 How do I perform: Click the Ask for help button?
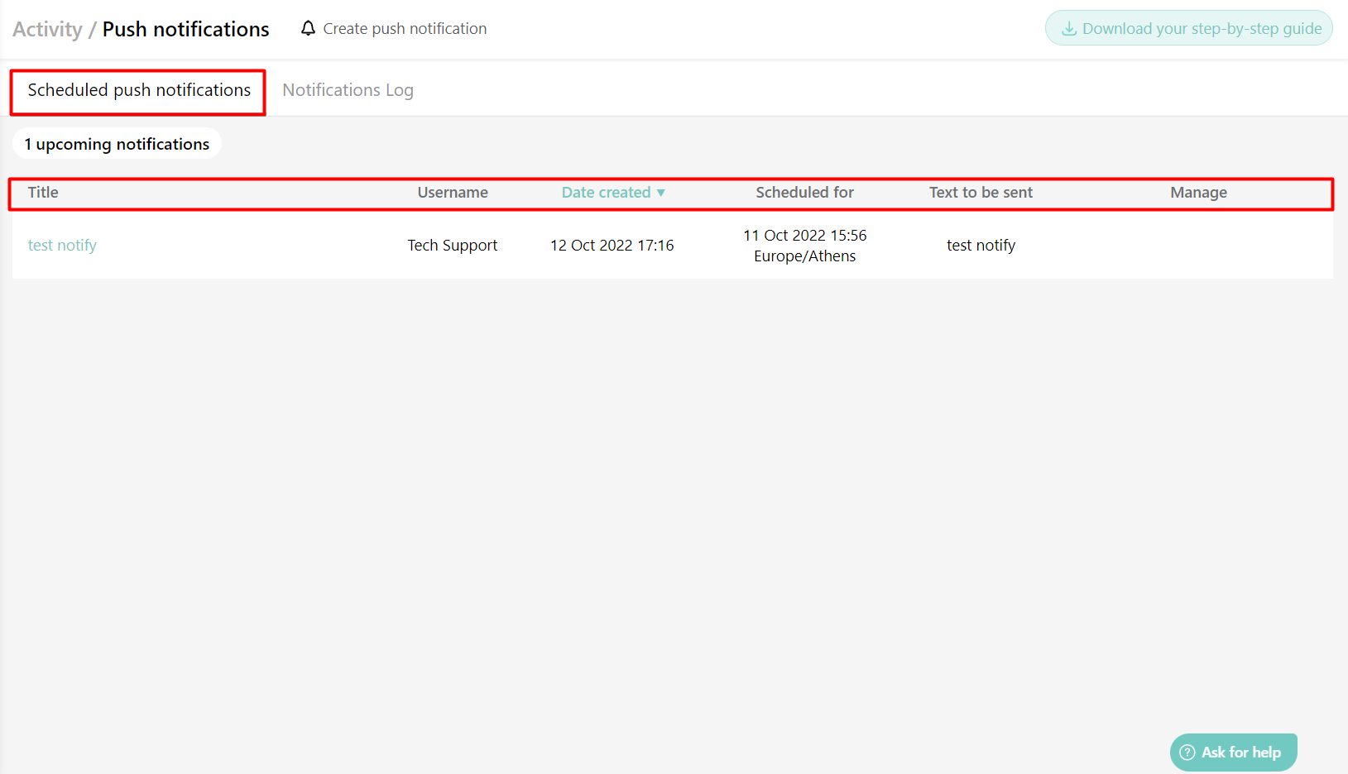(x=1233, y=752)
